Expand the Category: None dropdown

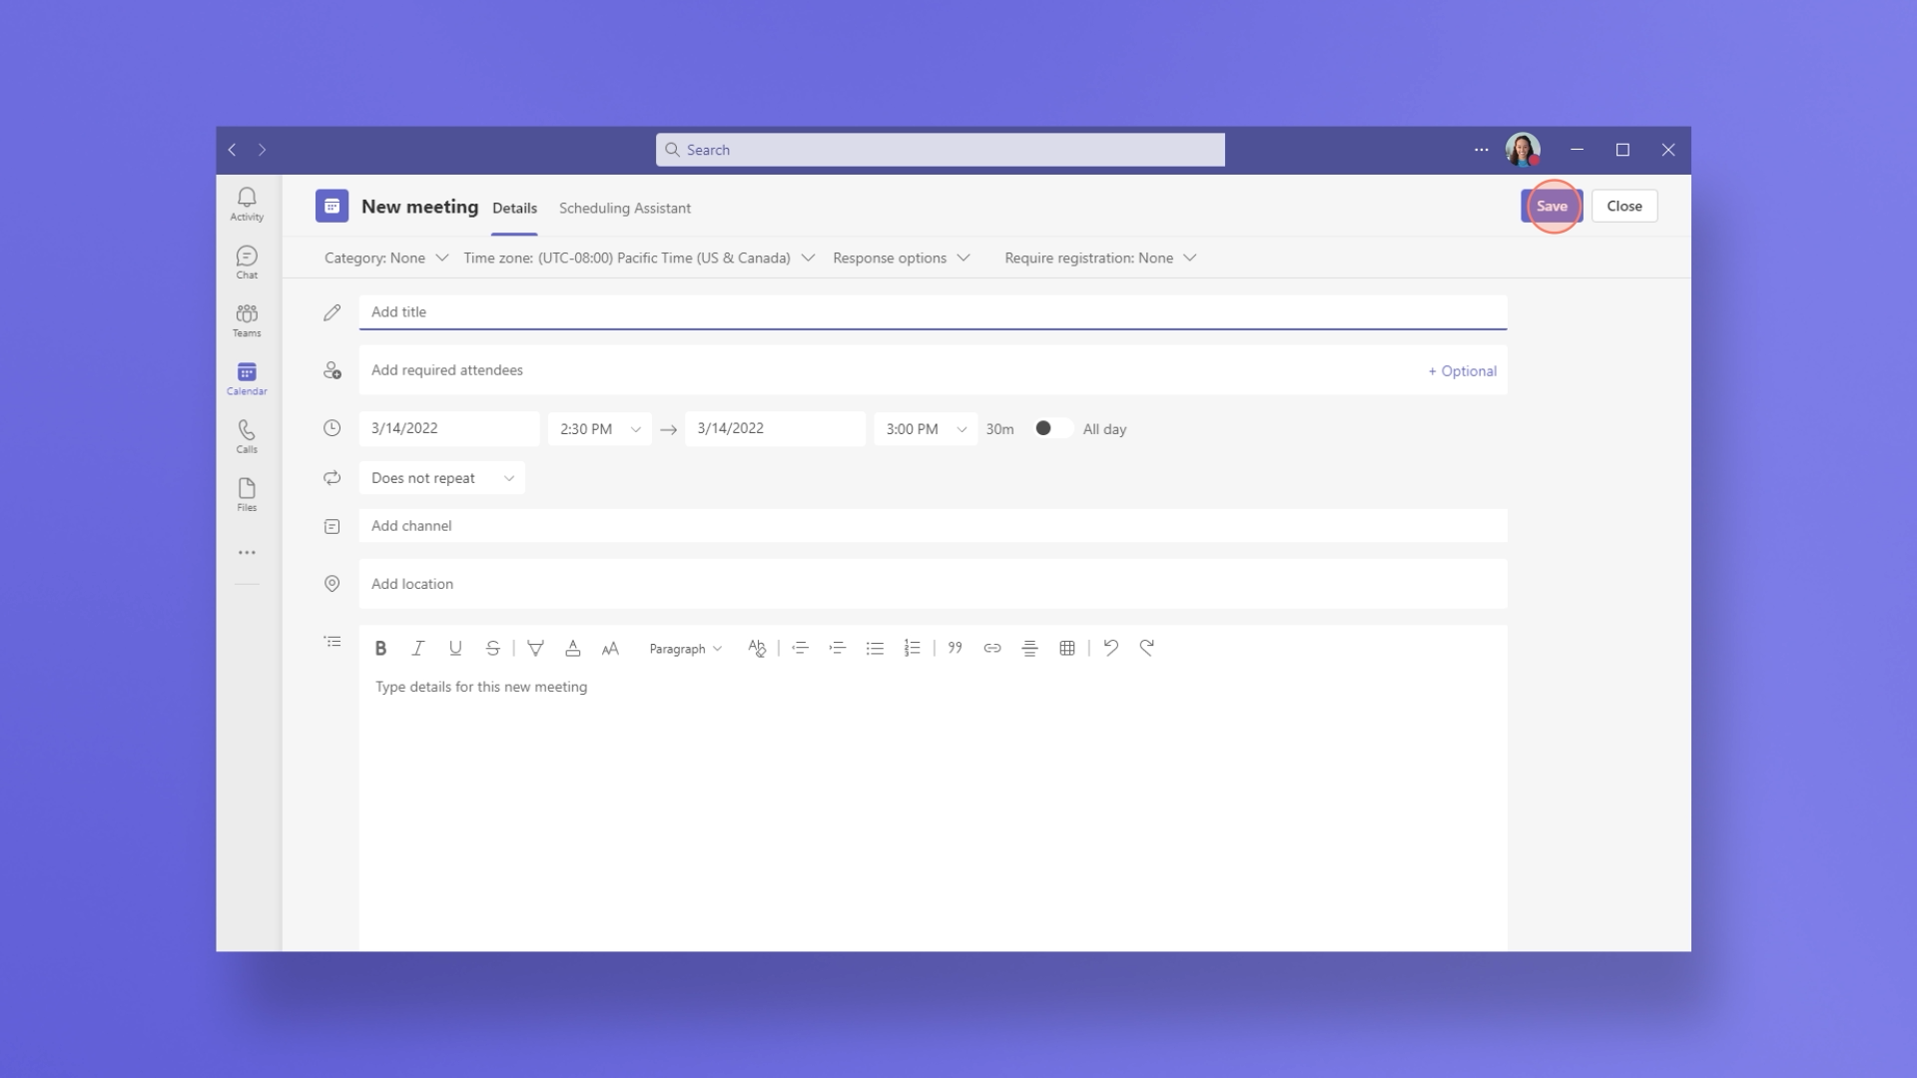[386, 258]
